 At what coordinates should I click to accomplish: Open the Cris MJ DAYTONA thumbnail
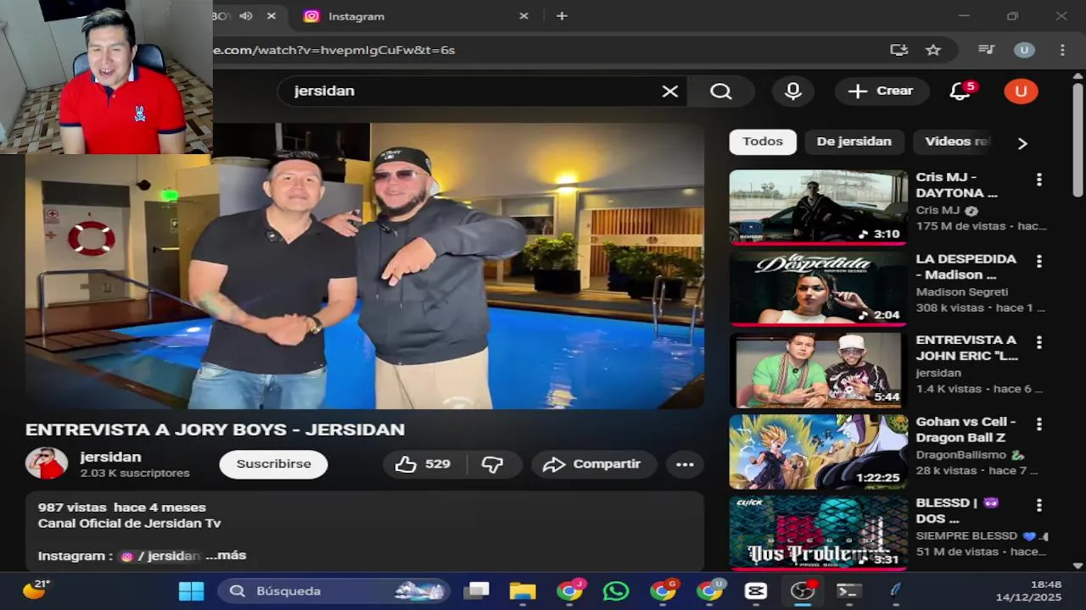pos(818,207)
